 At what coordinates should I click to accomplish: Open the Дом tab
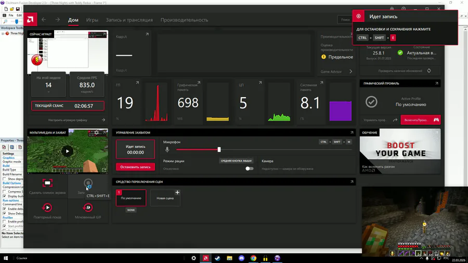(73, 20)
